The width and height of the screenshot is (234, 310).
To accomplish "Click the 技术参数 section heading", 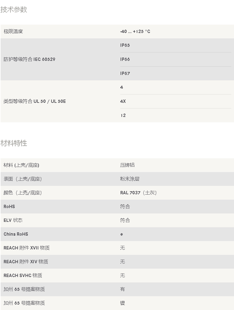I will 13,10.
